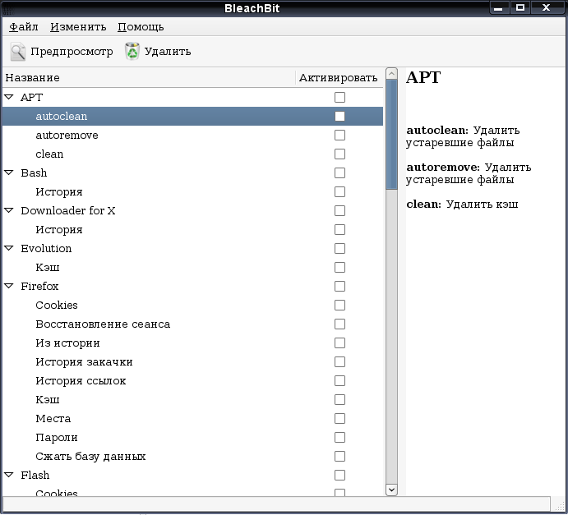Click the Название column header
Viewport: 568px width, 515px height.
click(x=149, y=77)
